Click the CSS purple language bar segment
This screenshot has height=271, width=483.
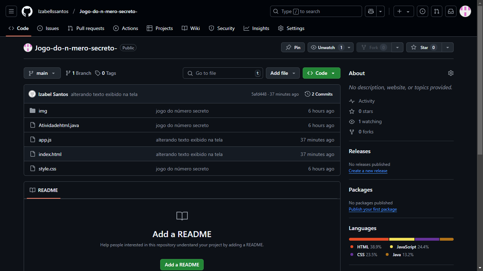[427, 239]
